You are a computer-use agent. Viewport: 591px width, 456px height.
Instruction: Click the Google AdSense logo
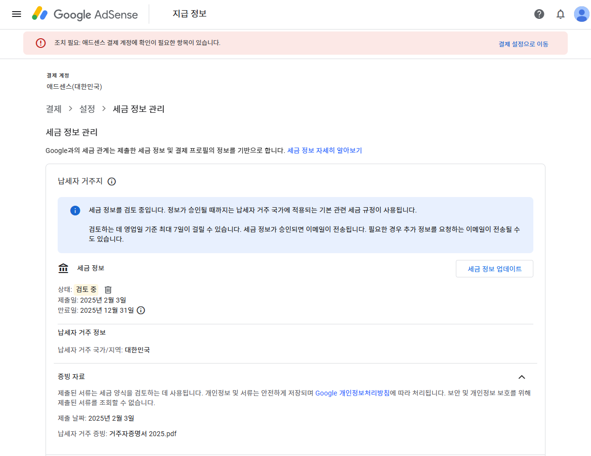(x=85, y=14)
